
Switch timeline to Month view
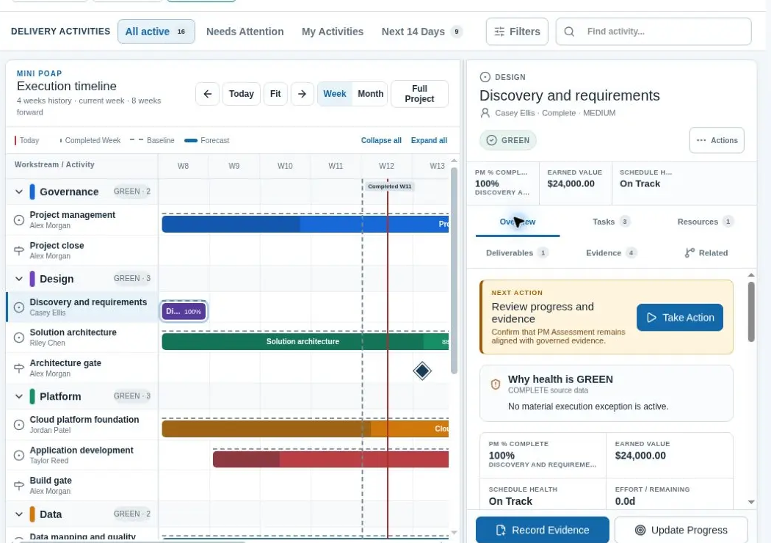(370, 94)
